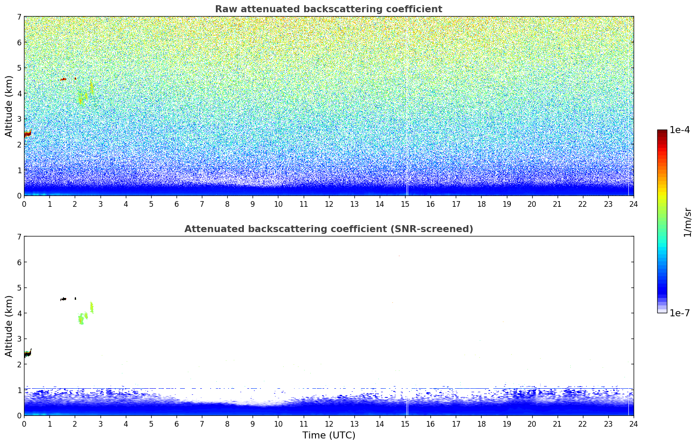Click the "1e-4" colorbar maximum label
697x445 pixels.
tap(680, 130)
